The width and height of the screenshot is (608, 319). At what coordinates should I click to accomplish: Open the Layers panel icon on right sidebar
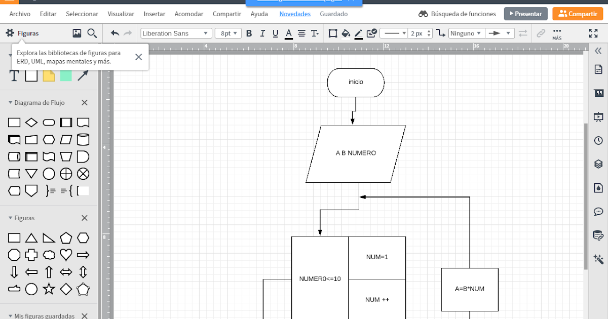point(598,164)
